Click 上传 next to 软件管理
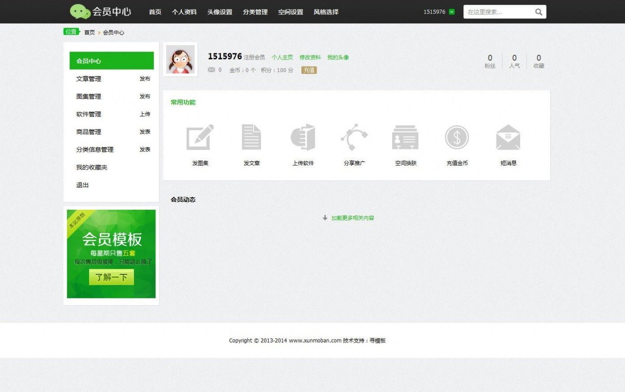Image resolution: width=625 pixels, height=392 pixels. coord(145,114)
